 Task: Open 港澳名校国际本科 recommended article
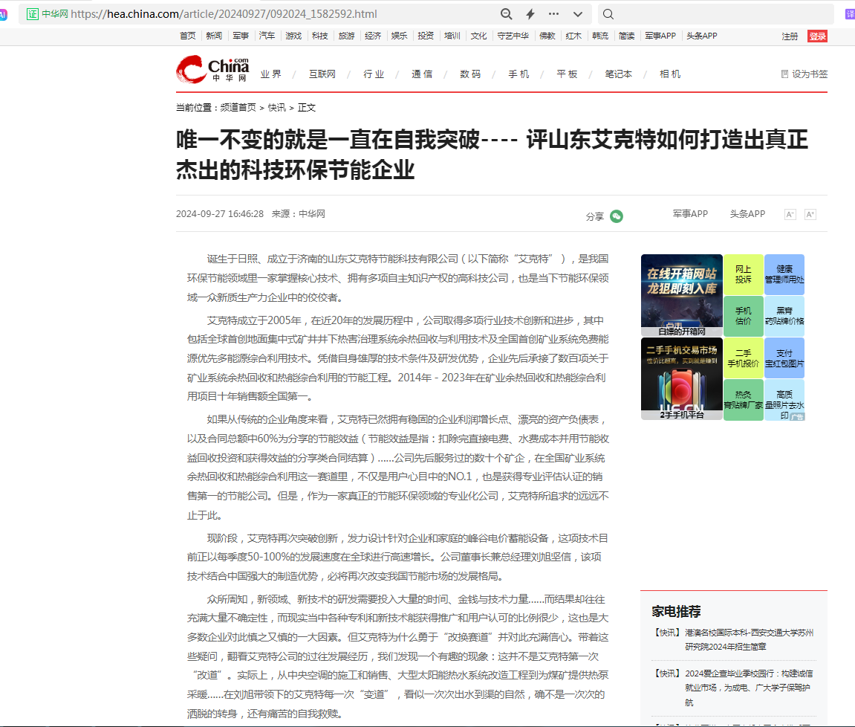[750, 640]
